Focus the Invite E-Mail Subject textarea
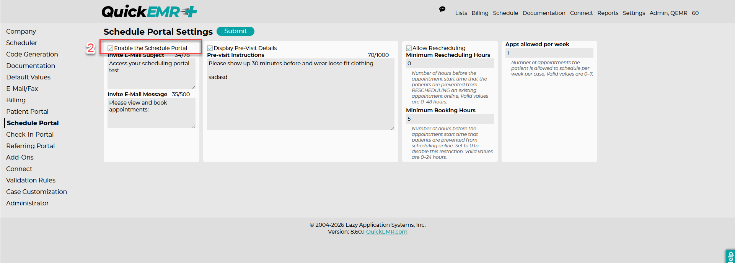Viewport: 735px width, 263px height. pyautogui.click(x=152, y=74)
